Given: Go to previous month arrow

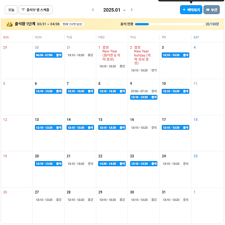Looking at the screenshot, I should 93,10.
